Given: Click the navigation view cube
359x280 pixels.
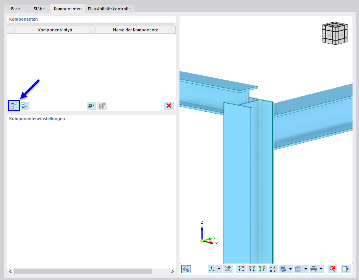Looking at the screenshot, I should (x=335, y=33).
